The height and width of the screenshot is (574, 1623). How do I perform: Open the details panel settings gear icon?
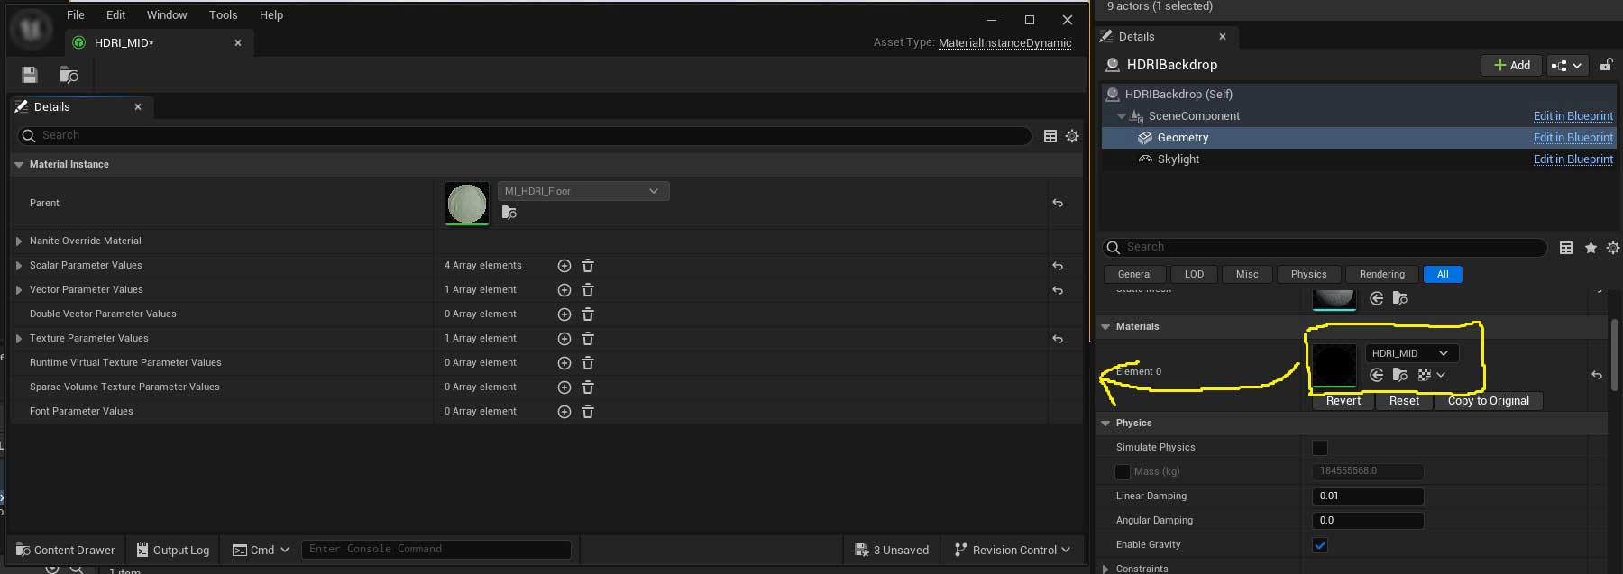[x=1072, y=135]
